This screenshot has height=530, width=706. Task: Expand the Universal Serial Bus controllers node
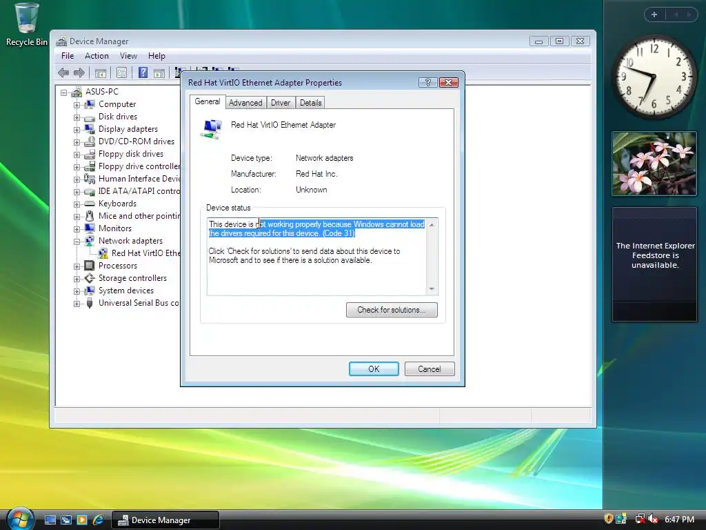click(77, 304)
